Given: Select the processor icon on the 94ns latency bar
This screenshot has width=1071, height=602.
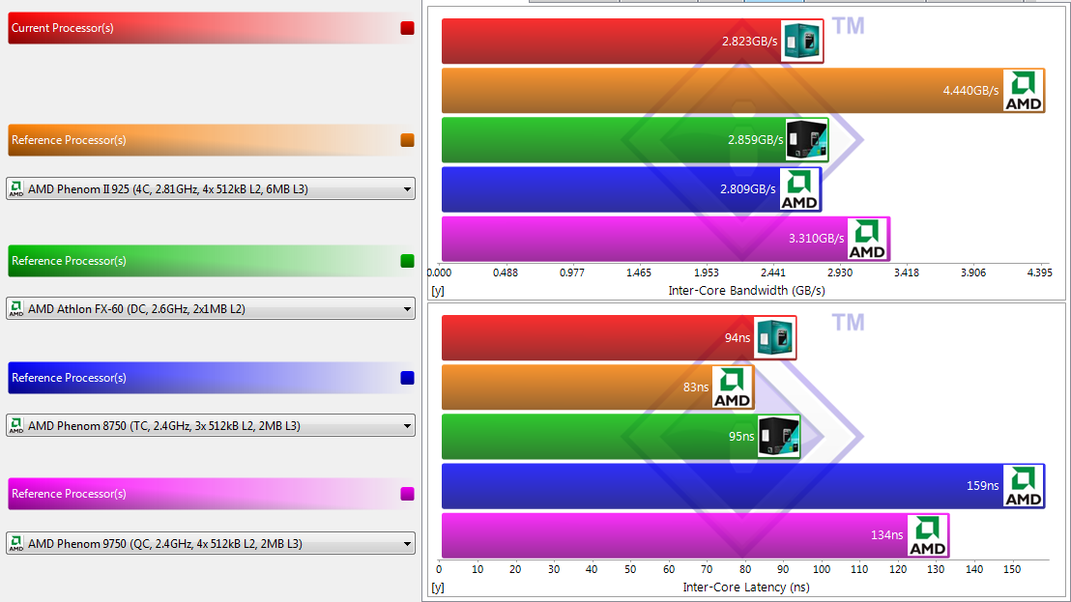Looking at the screenshot, I should (x=774, y=338).
